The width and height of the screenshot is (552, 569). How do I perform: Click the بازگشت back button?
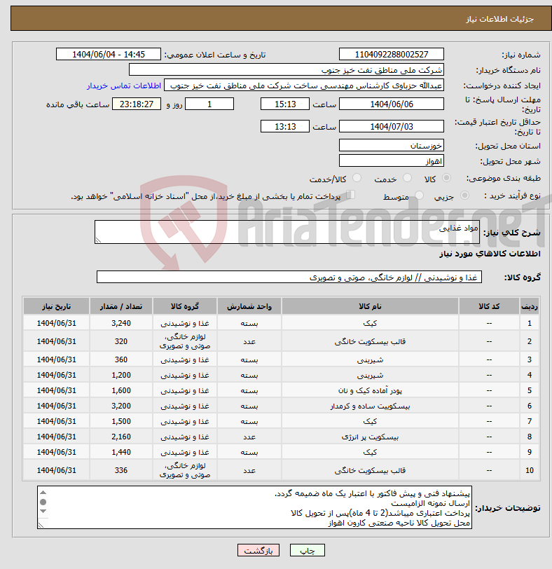(x=258, y=550)
